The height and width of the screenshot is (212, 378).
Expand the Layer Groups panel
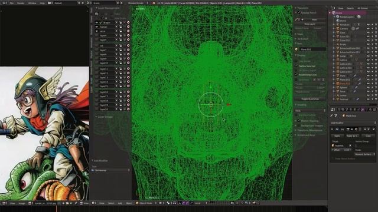(x=104, y=117)
